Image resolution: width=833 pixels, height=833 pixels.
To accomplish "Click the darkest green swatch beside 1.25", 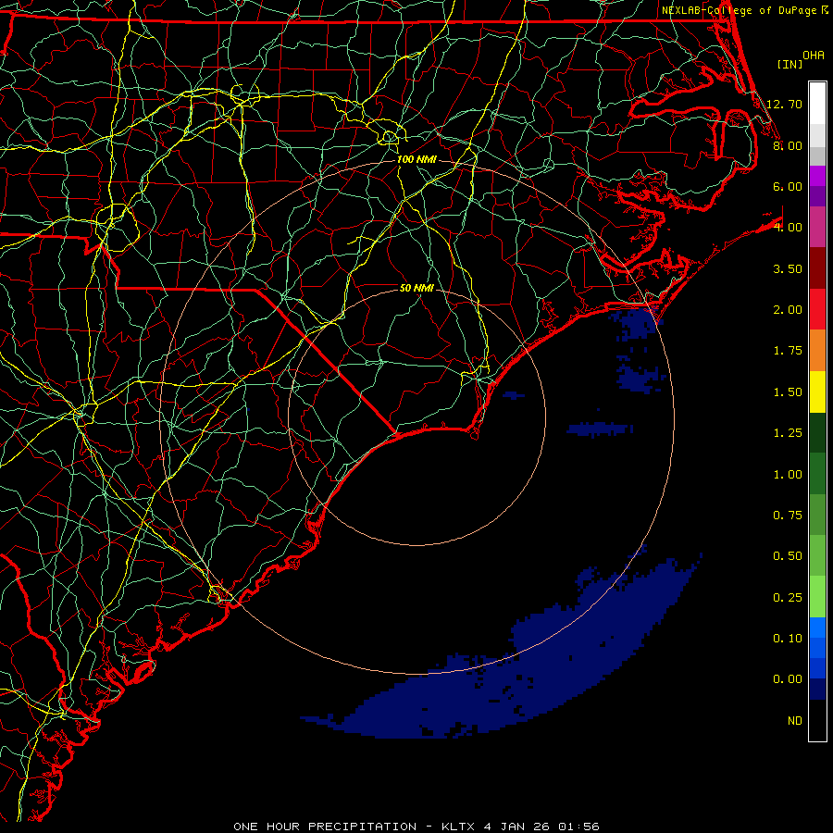I will (x=817, y=432).
